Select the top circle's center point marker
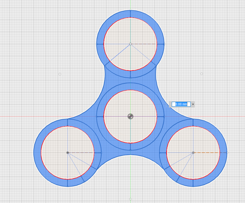Viewport: 245px width, 203px height. tap(130, 44)
